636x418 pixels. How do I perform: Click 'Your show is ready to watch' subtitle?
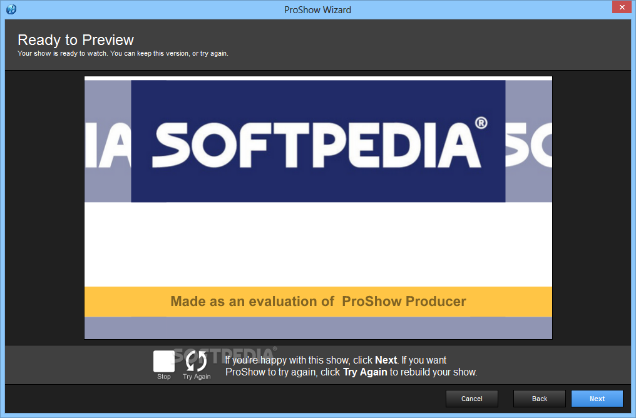click(x=123, y=54)
